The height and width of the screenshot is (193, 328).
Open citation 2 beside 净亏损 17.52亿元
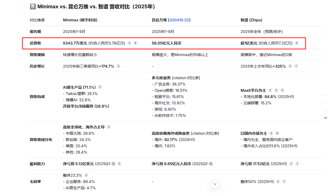click(x=291, y=164)
